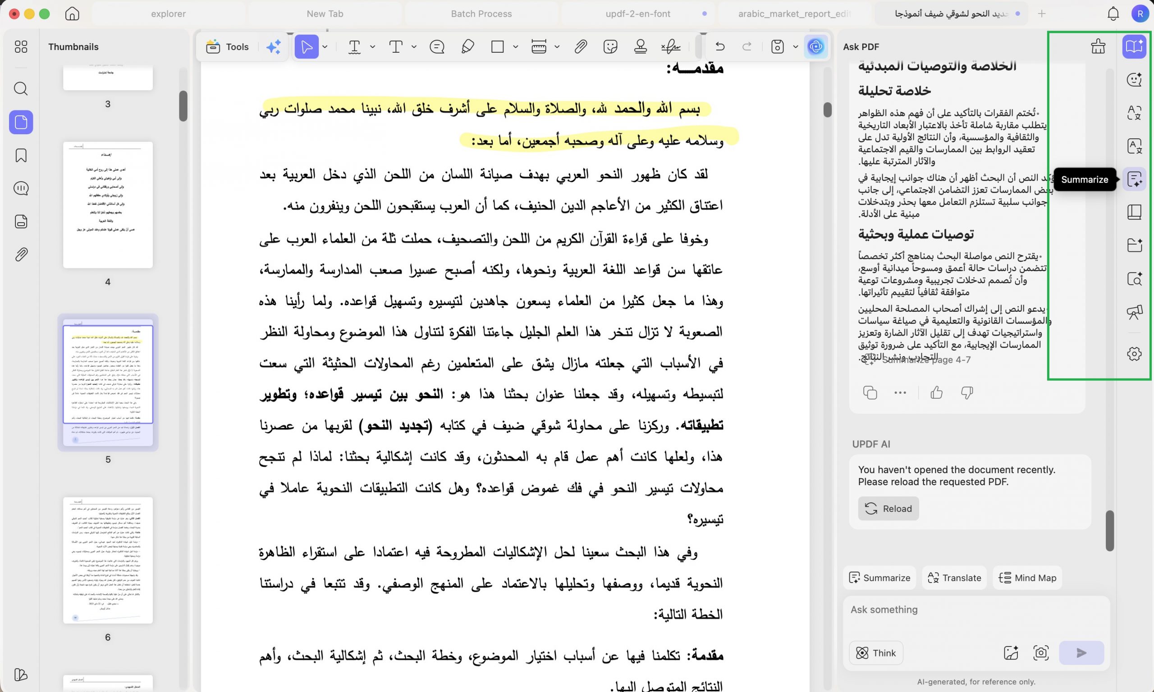
Task: Open the sticker tool
Action: [610, 47]
